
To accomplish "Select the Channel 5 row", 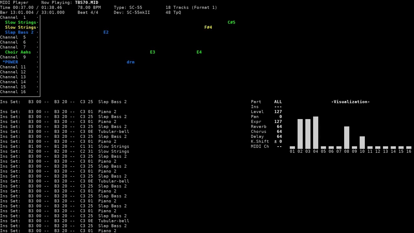I will coord(19,37).
